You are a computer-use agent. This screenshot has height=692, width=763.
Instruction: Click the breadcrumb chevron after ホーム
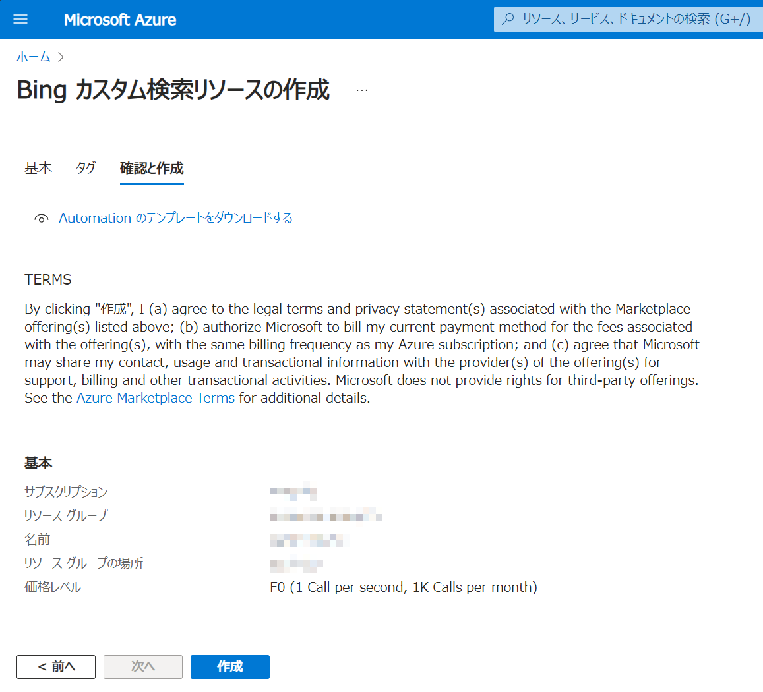coord(61,57)
